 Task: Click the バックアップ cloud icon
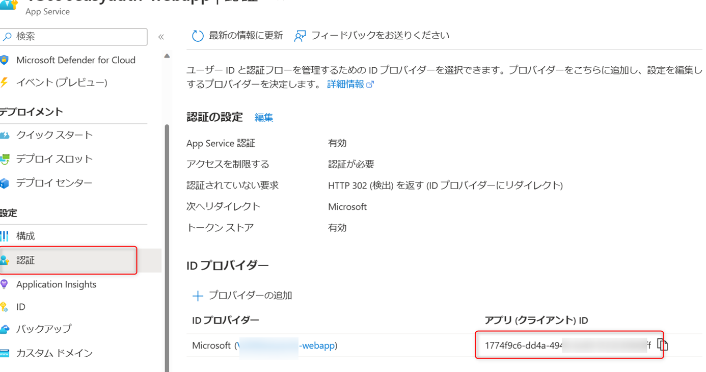pyautogui.click(x=5, y=329)
